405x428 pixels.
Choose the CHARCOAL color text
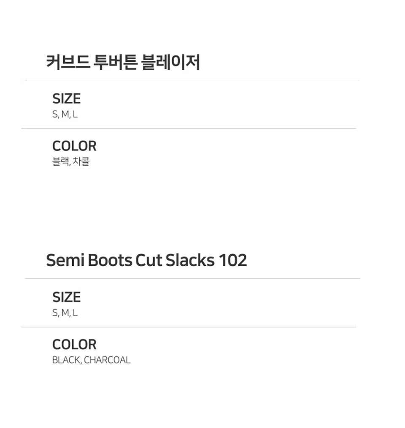coord(107,360)
